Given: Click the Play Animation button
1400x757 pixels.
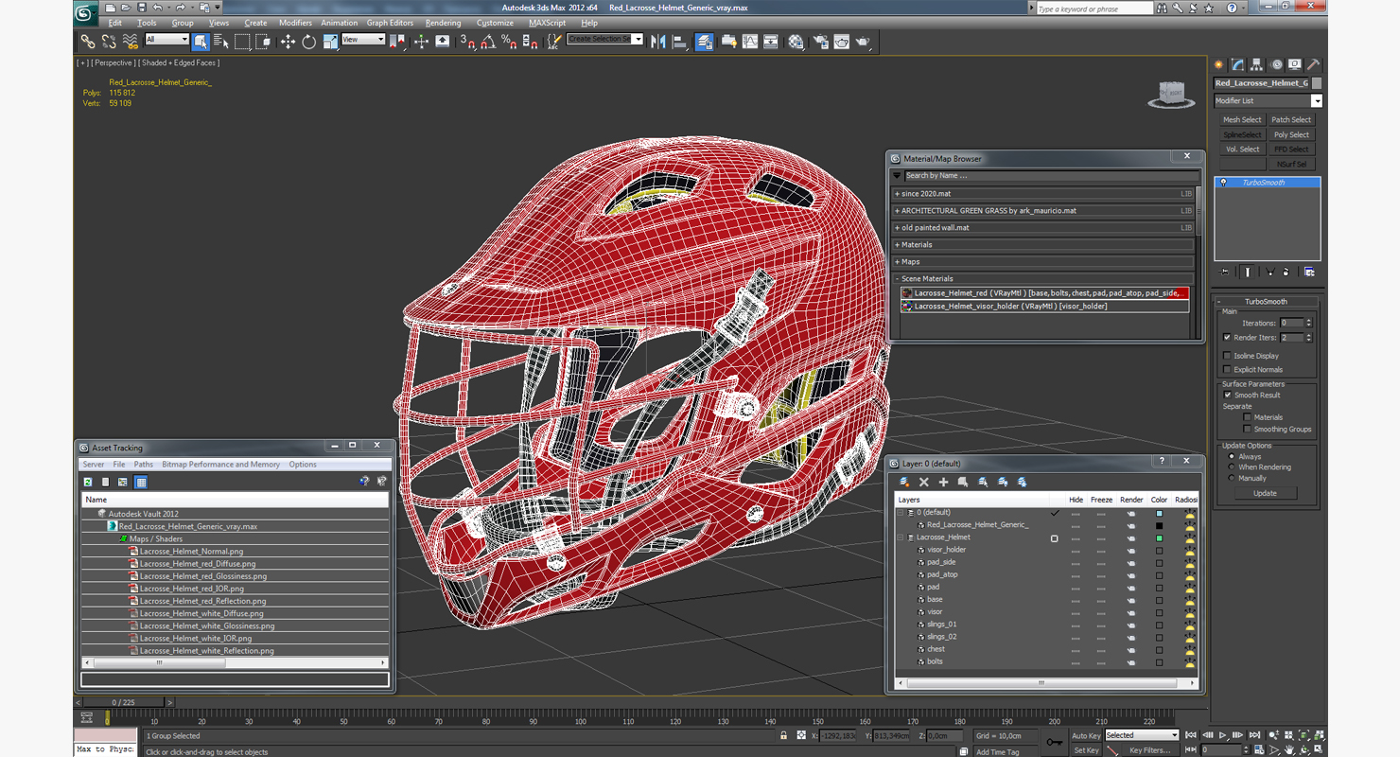Looking at the screenshot, I should [1222, 735].
